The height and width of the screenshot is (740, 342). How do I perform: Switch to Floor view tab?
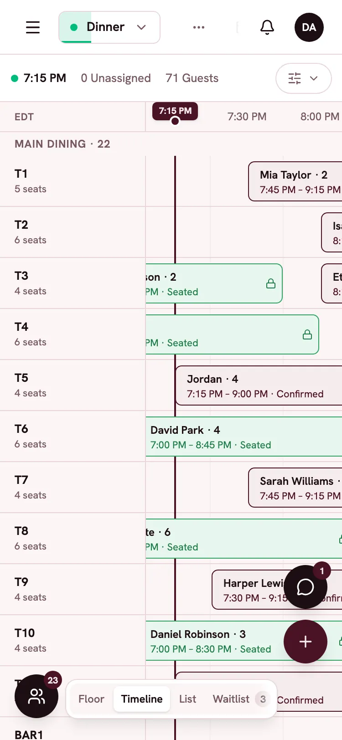91,699
